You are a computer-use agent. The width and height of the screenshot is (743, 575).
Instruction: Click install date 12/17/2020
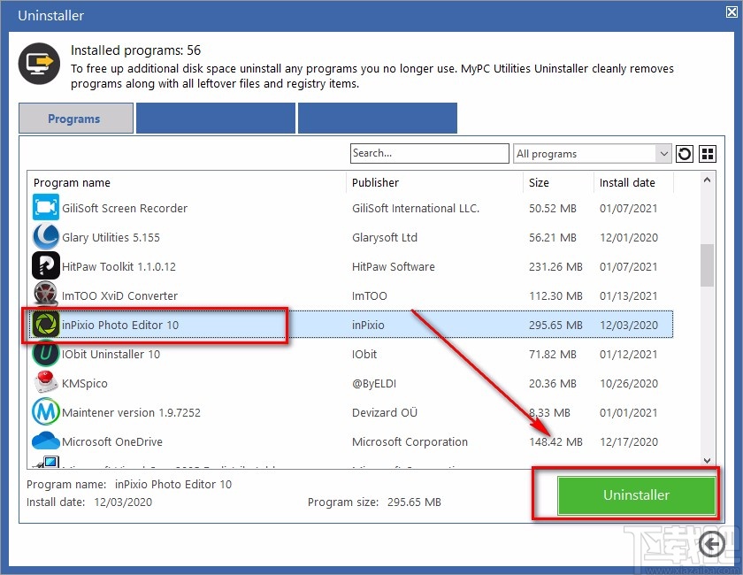628,441
